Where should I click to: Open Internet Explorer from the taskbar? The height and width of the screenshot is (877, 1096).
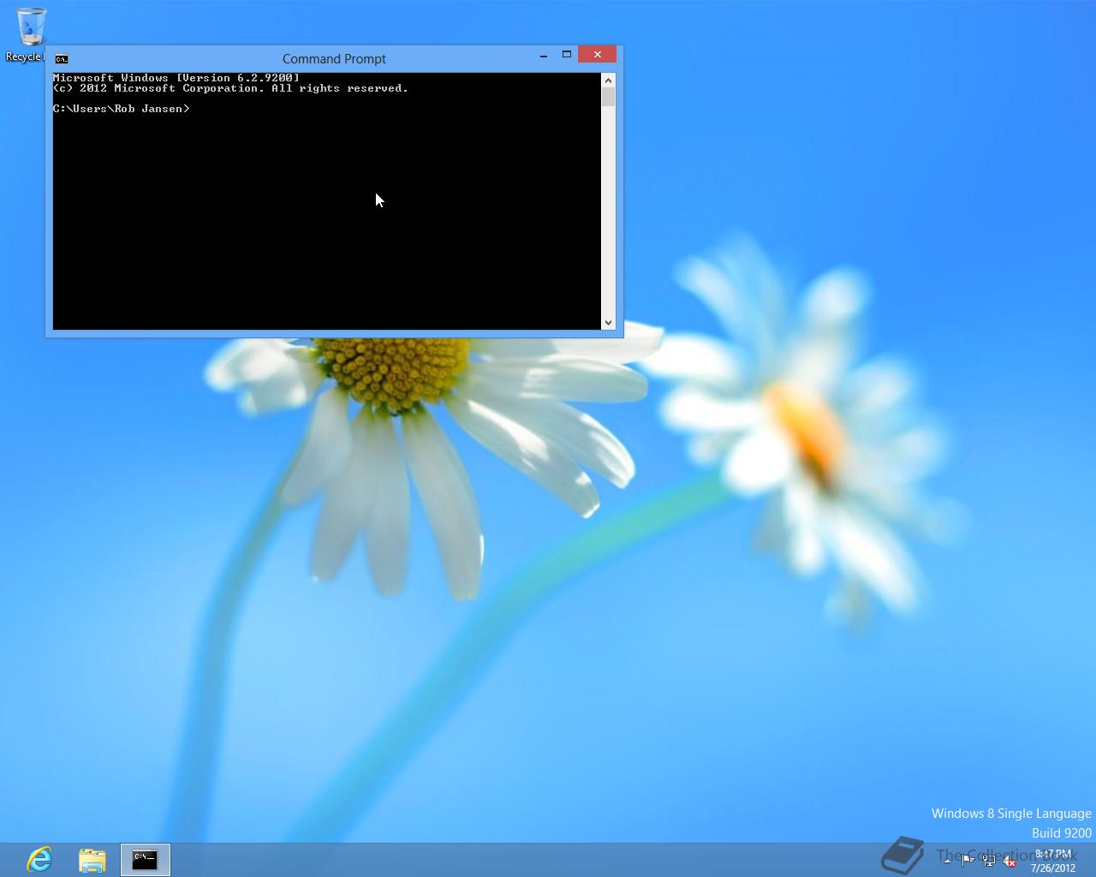[39, 859]
